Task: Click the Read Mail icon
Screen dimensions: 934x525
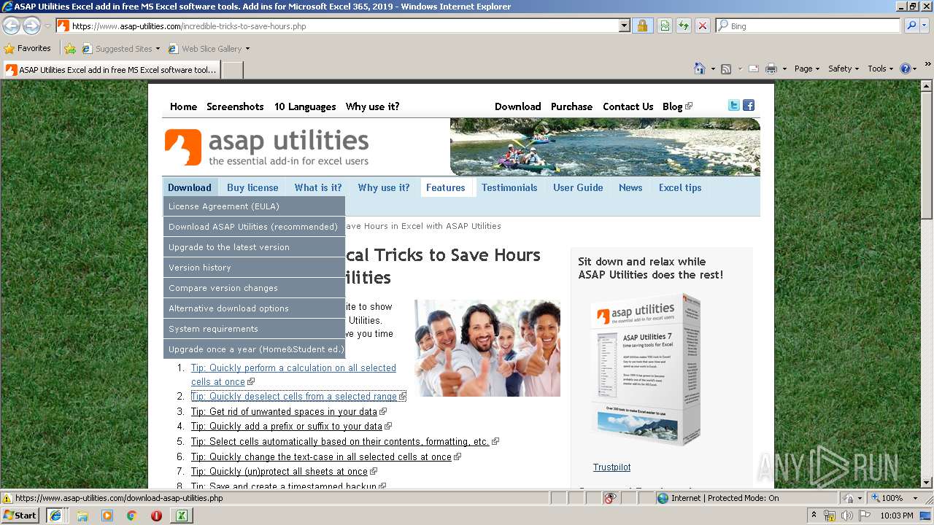Action: (753, 69)
